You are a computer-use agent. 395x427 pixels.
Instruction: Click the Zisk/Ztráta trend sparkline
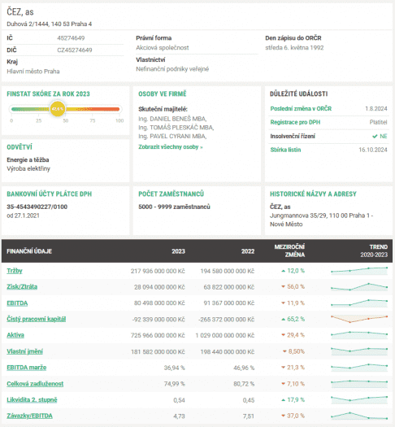pos(359,287)
